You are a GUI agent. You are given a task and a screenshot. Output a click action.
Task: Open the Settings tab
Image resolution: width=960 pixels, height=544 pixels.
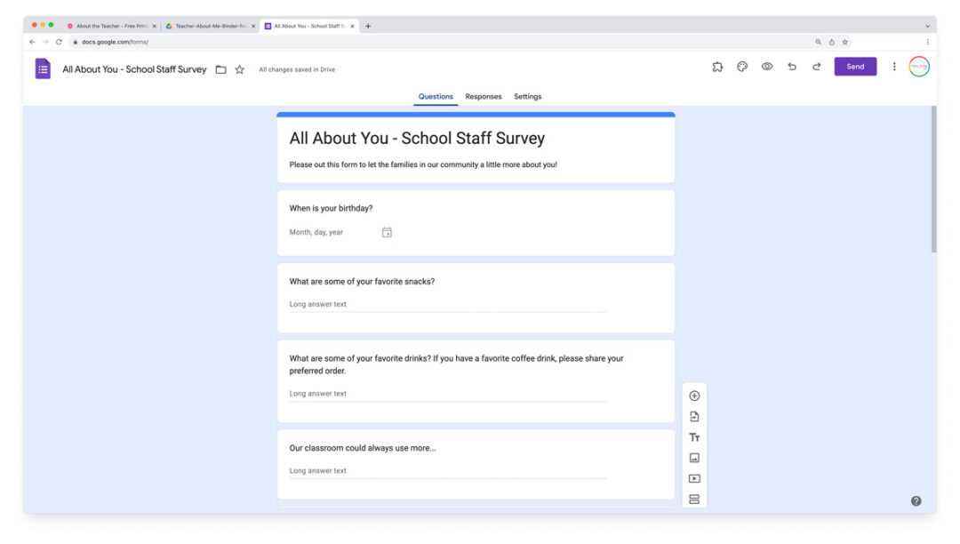point(527,97)
